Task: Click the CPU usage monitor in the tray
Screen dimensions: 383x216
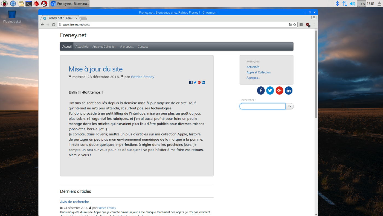Action: coord(361,4)
